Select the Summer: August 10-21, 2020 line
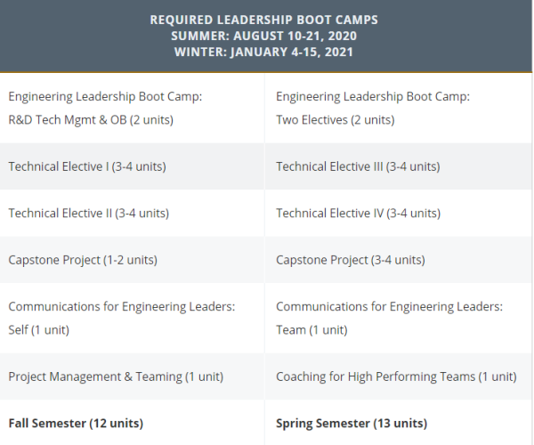The width and height of the screenshot is (534, 445). pos(264,36)
